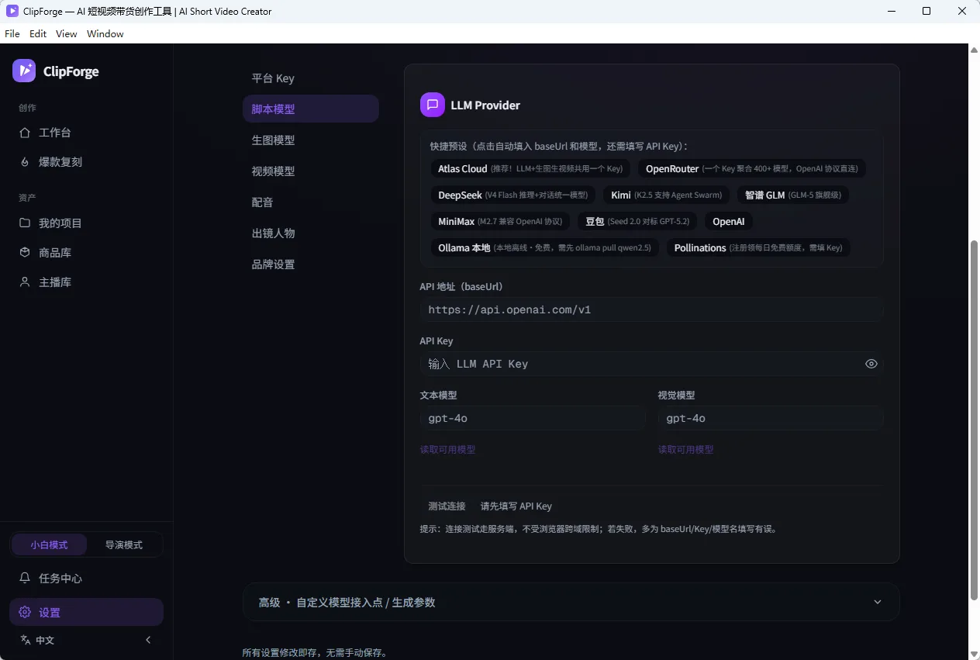Select the 配音 settings tab

point(311,202)
